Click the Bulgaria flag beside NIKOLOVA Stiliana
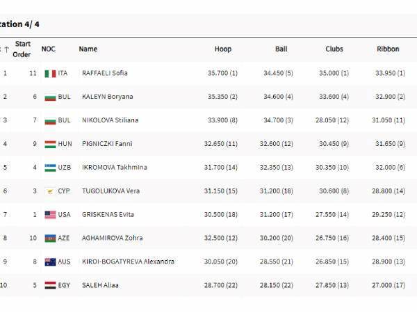Viewport: 417px width, 313px height. (x=50, y=120)
